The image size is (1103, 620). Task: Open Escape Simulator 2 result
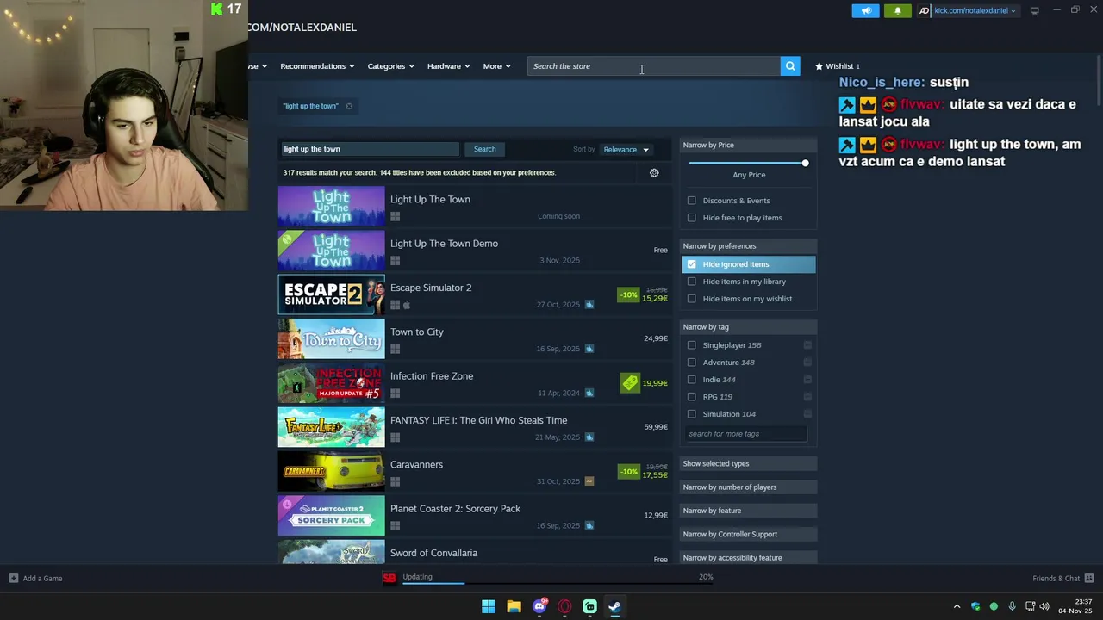click(x=474, y=294)
